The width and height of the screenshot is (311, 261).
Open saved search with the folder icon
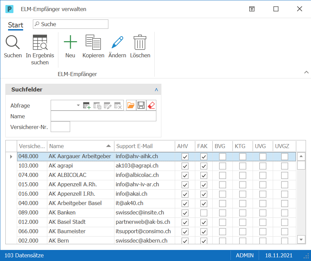point(131,105)
